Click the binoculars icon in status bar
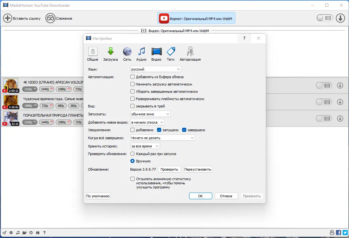Image resolution: width=349 pixels, height=238 pixels. coord(38,233)
